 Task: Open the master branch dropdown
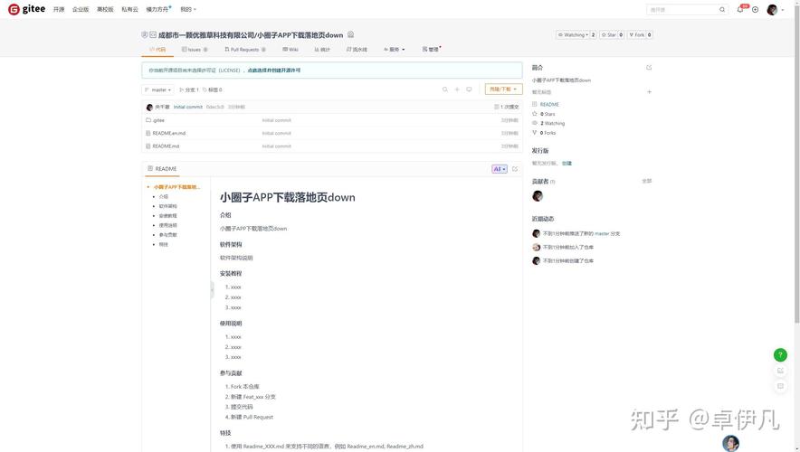tap(157, 89)
